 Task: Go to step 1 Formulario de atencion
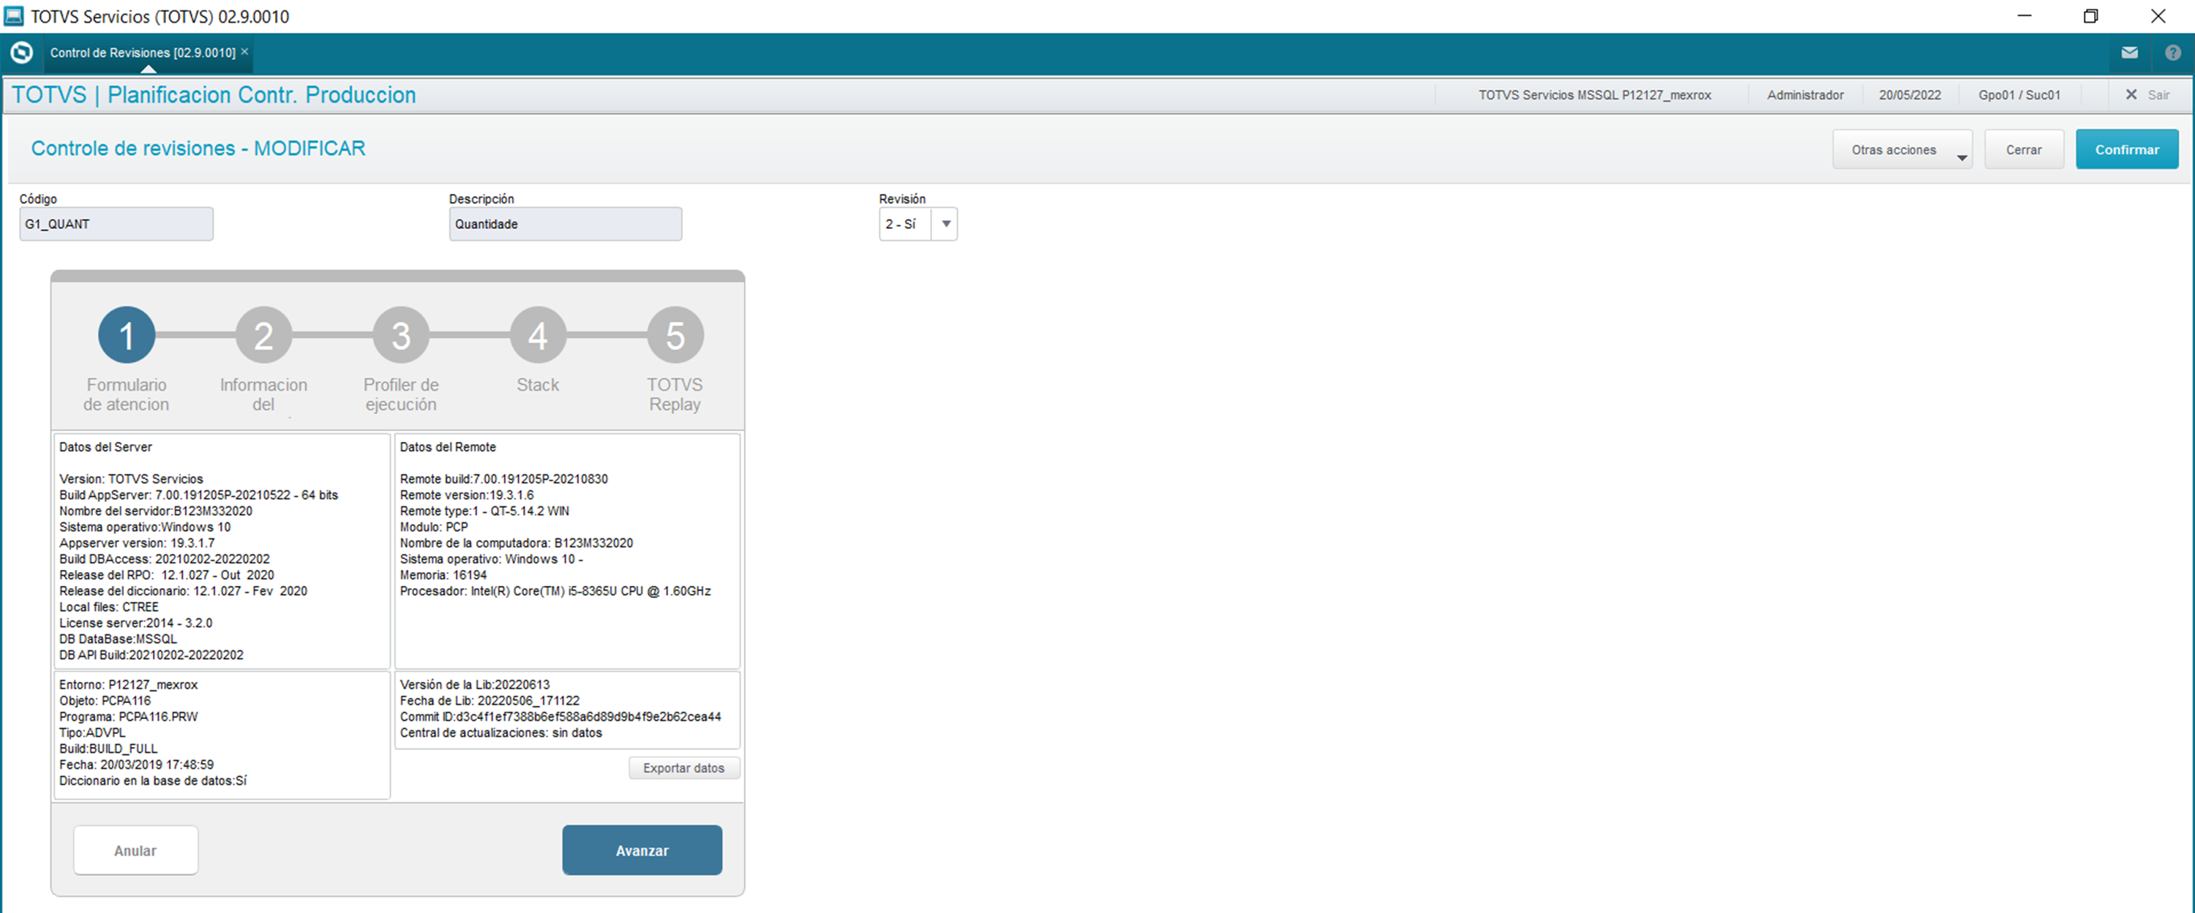pos(126,336)
